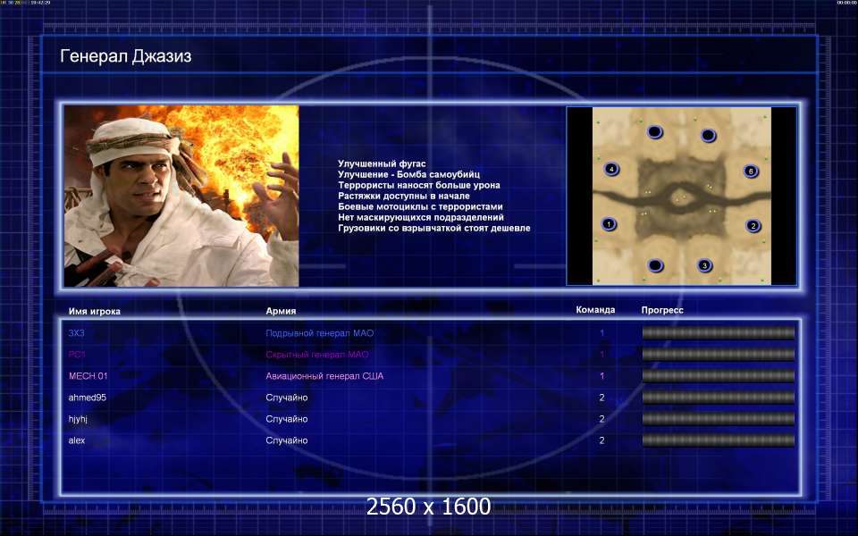The height and width of the screenshot is (536, 858).
Task: Click the 'Имя игрока' column header
Action: point(94,311)
